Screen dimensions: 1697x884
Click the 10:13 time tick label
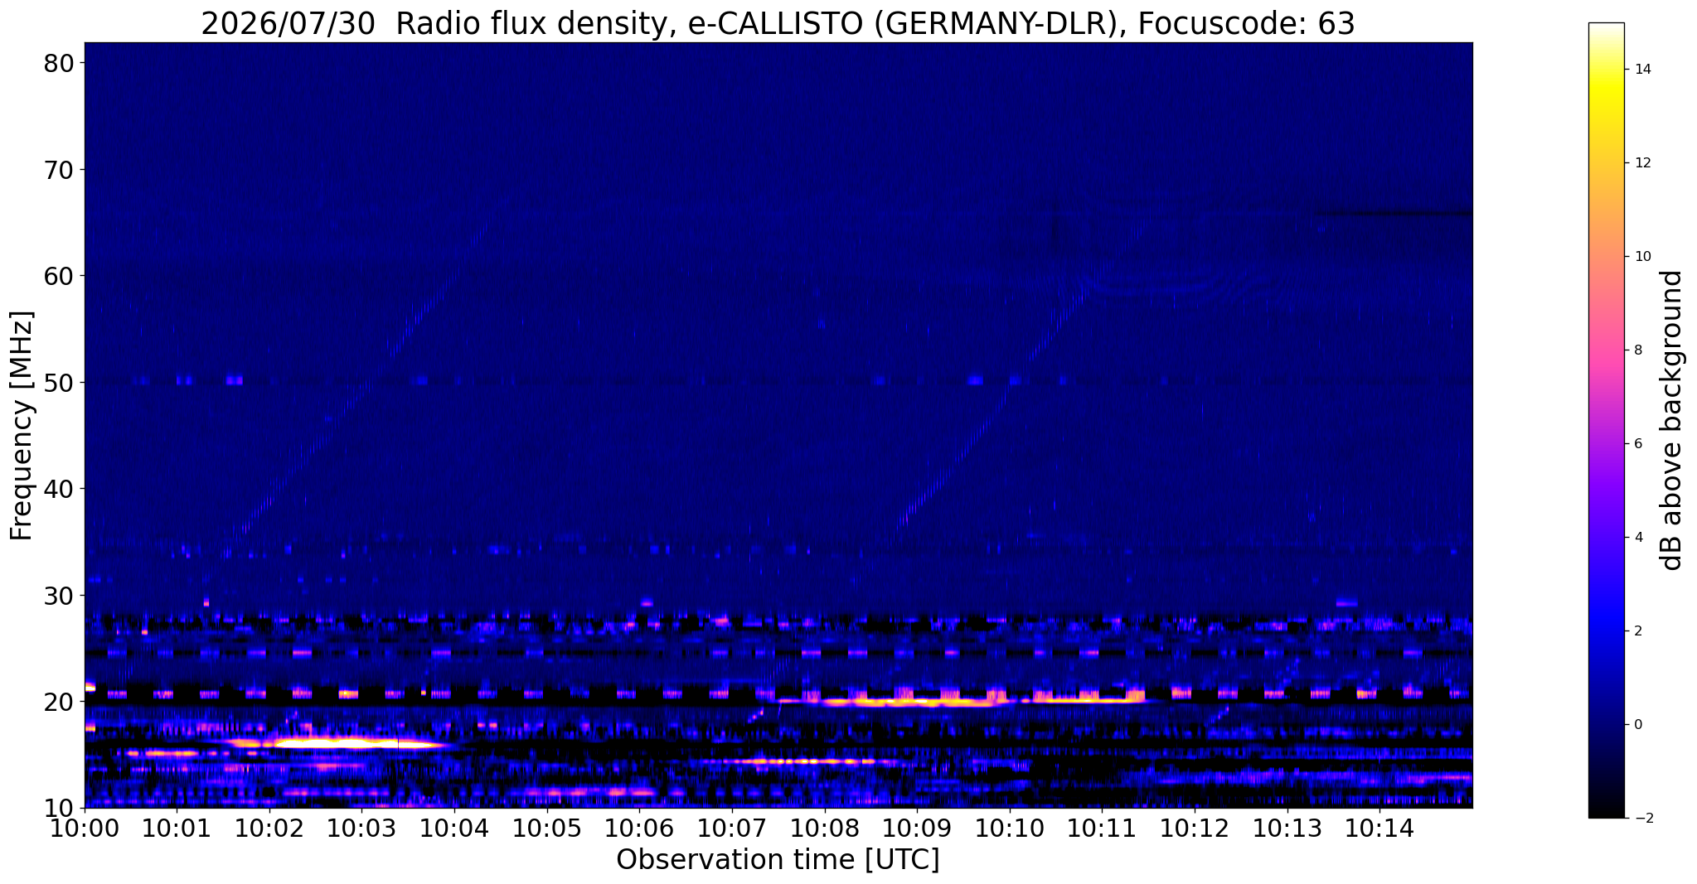1287,827
